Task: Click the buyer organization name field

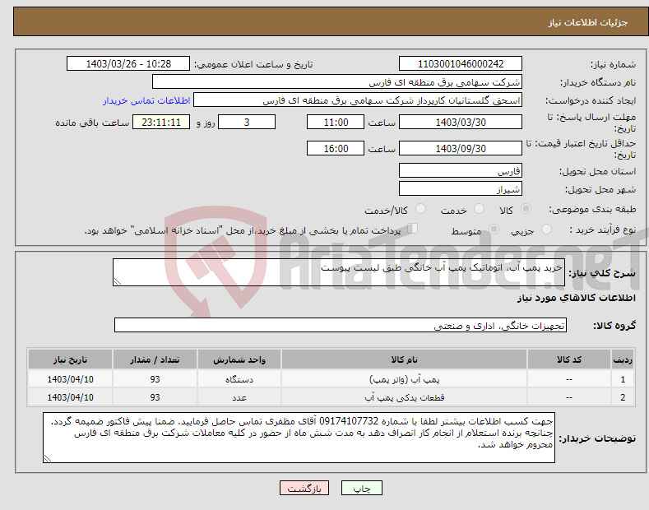Action: [x=337, y=82]
